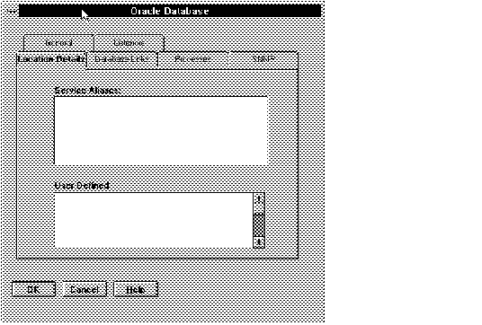Select the Location Details tab

click(x=51, y=59)
